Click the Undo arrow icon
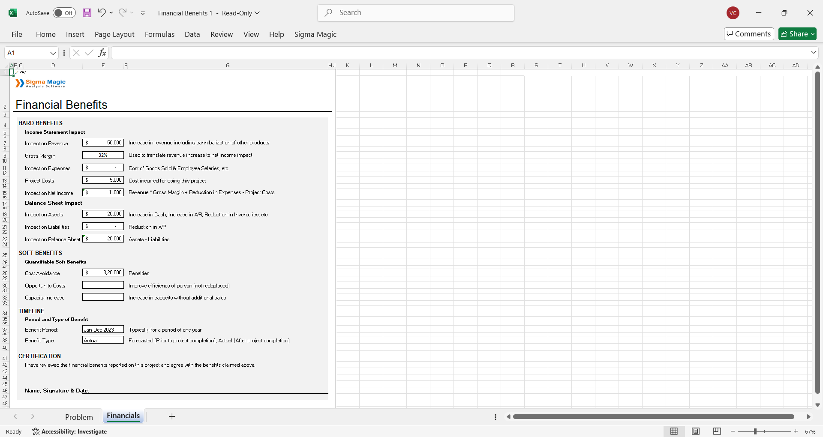Image resolution: width=823 pixels, height=437 pixels. (102, 13)
